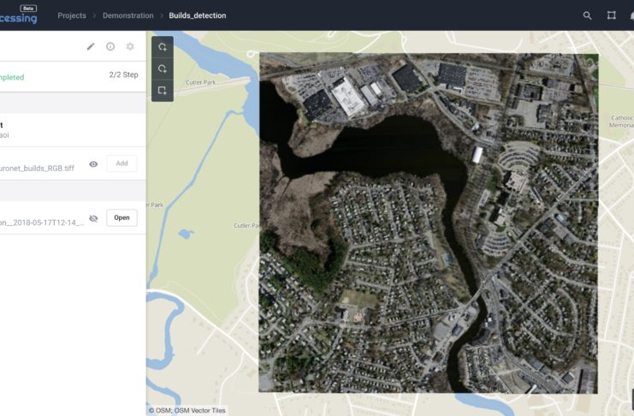Click Builds_detection breadcrumb
634x416 pixels.
[x=198, y=15]
